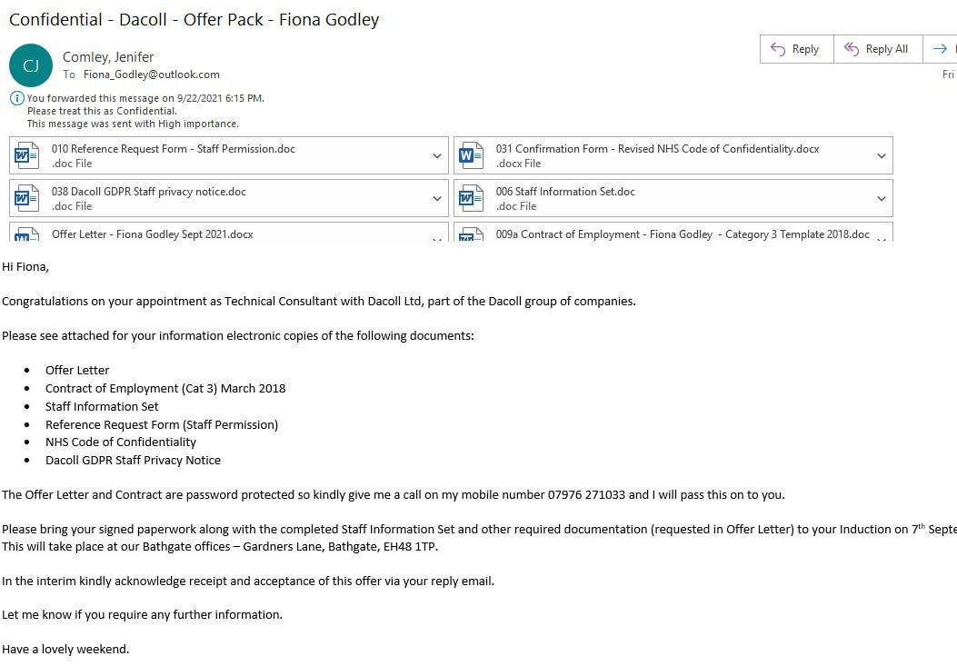Expand dropdown for 038 Dacoll GDPR privacy notice
This screenshot has width=957, height=666.
point(437,199)
